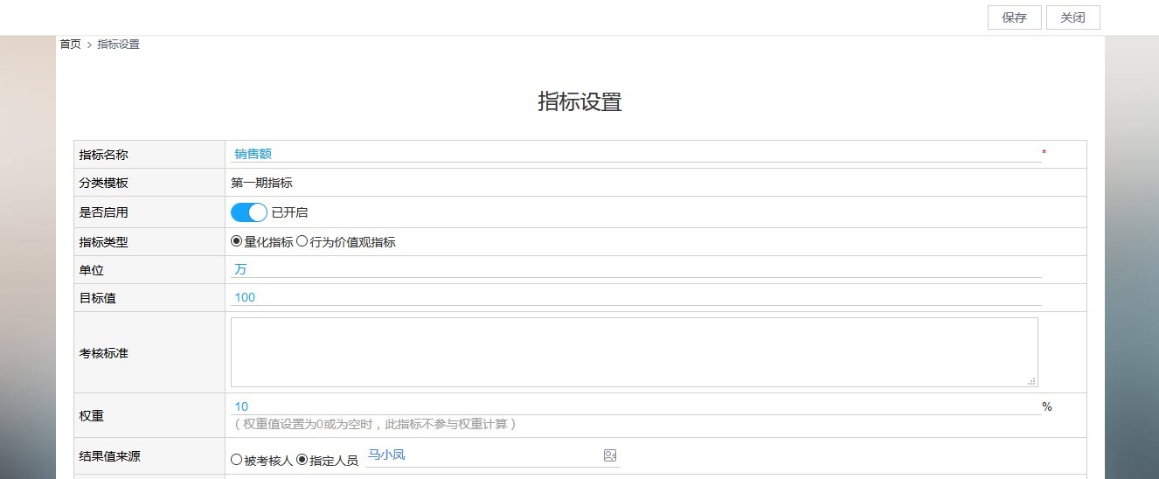Click the 马小凤 assigned person field

492,455
